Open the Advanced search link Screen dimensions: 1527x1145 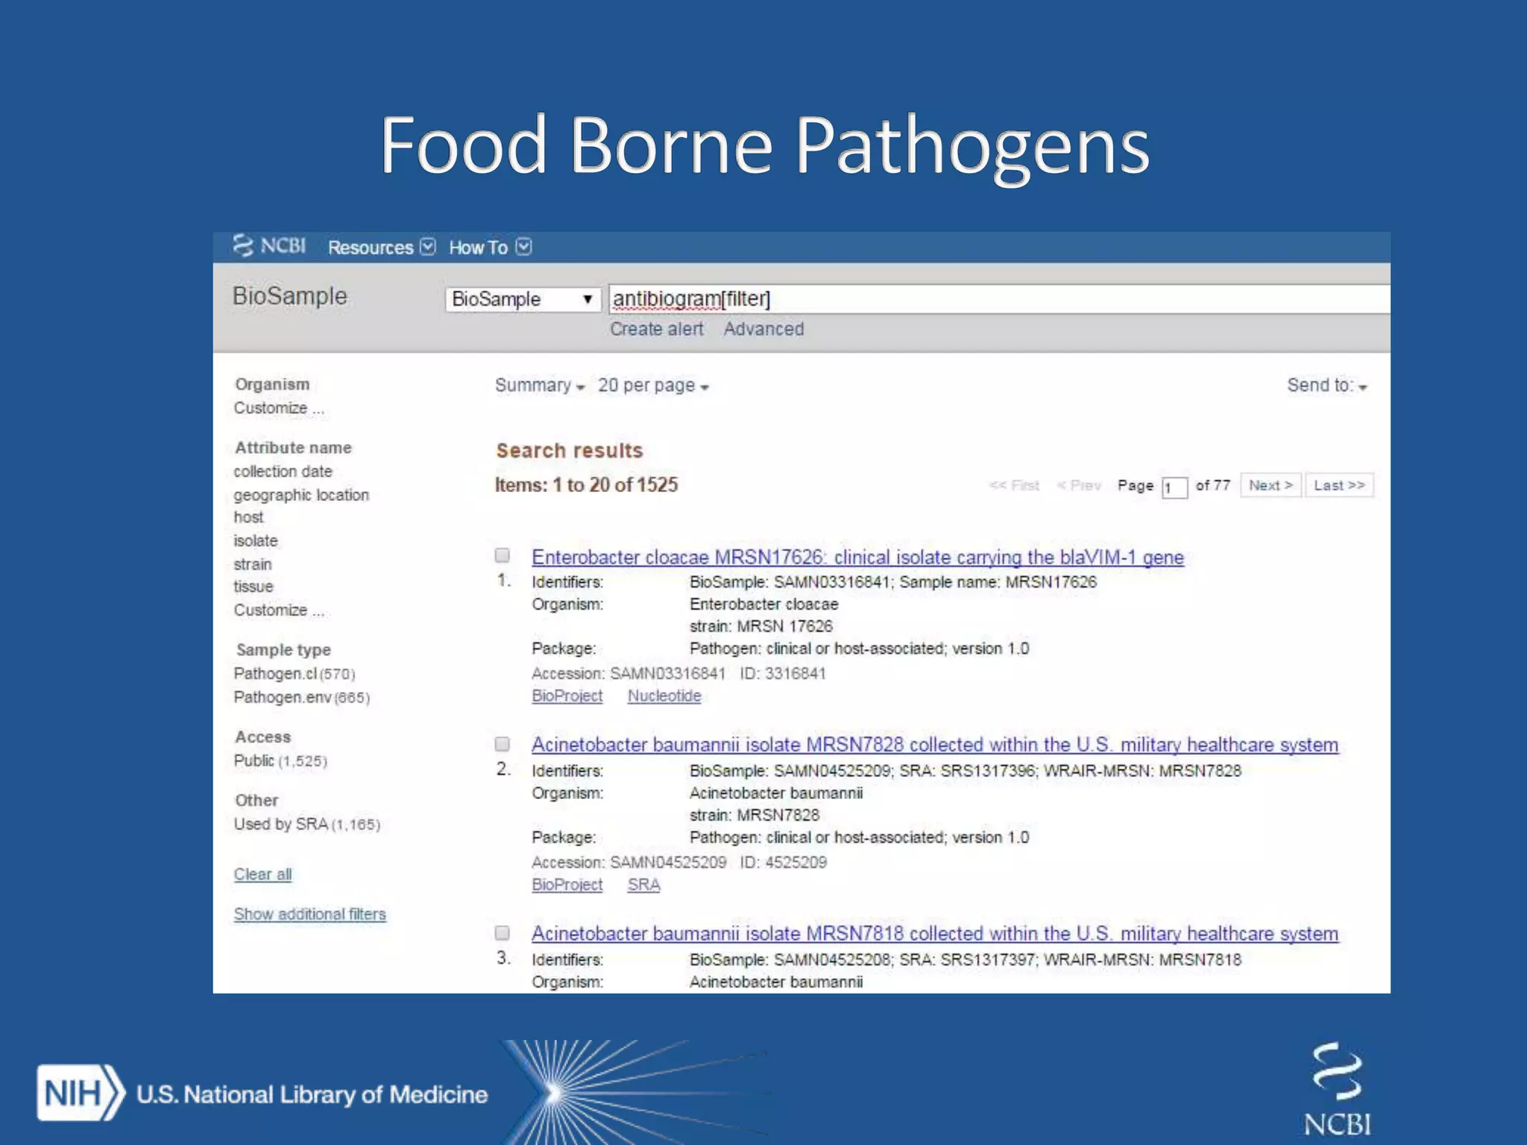[x=763, y=329]
